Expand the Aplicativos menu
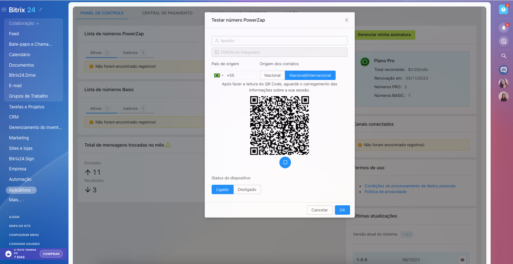Viewport: 513px width, 264px height. click(21, 190)
